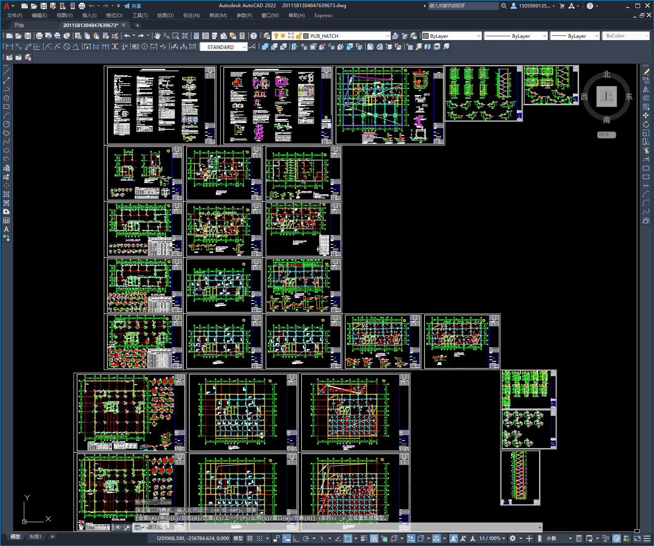Select the Circle draw tool
The height and width of the screenshot is (546, 654).
(6, 125)
